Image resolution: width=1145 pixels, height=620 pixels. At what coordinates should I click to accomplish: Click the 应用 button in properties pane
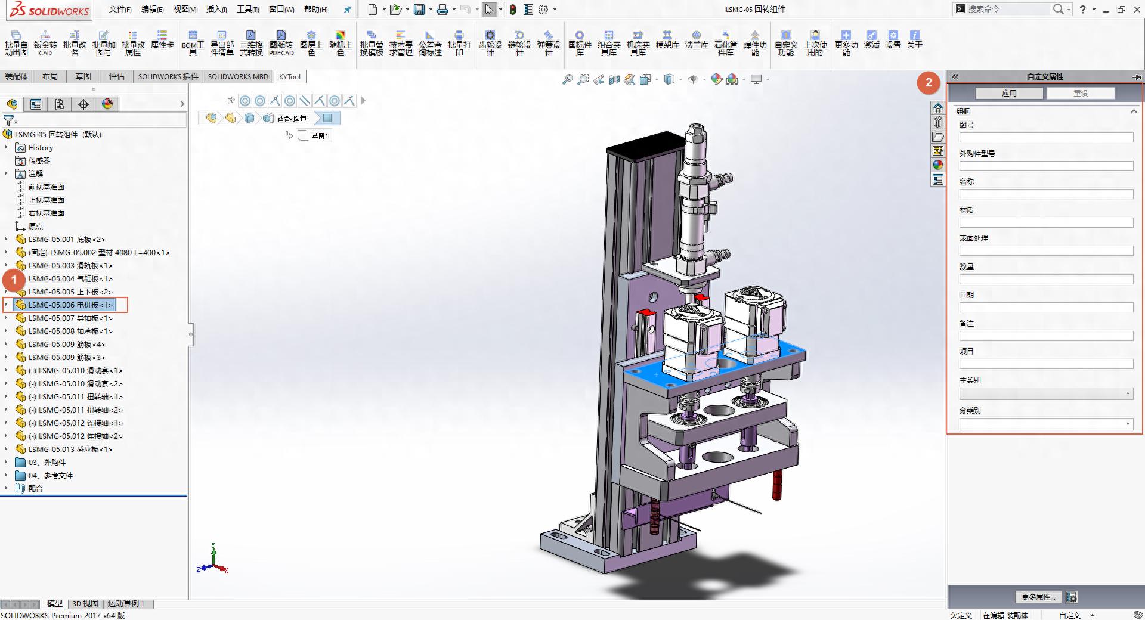pyautogui.click(x=1009, y=94)
